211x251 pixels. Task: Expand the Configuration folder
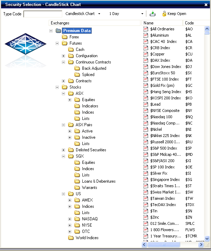[x=63, y=56]
